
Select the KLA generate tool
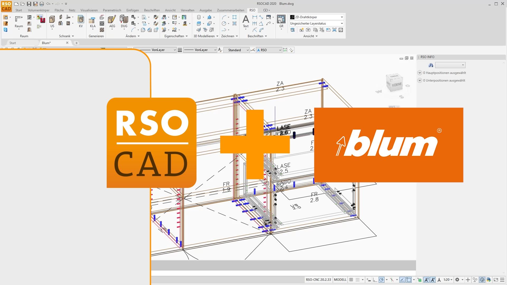pos(92,21)
